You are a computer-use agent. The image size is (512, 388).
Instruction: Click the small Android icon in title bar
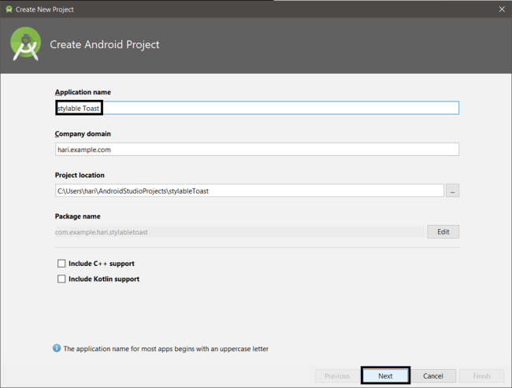(9, 9)
